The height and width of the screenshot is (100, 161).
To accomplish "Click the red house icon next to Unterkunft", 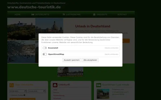I will click(x=55, y=85).
